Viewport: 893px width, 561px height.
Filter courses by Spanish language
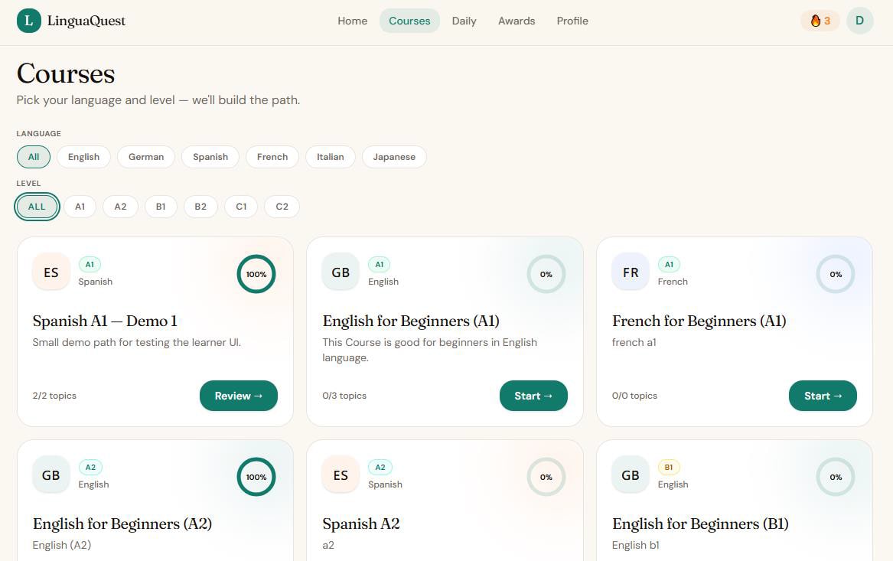click(210, 157)
